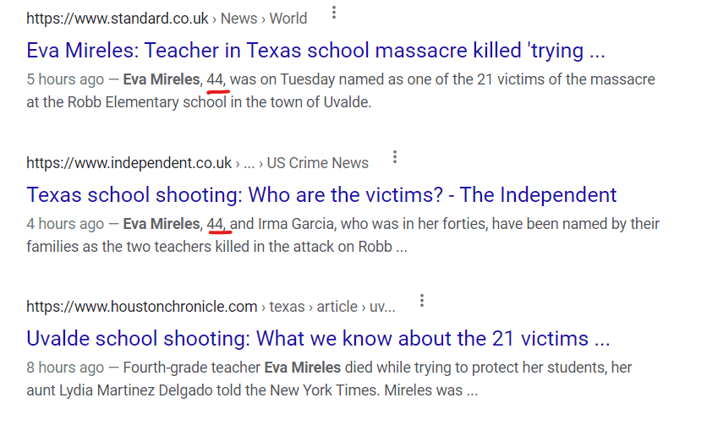Open the 'Eva Mireles: Teacher in Texas school massacre' headline
The width and height of the screenshot is (718, 436).
coord(315,51)
